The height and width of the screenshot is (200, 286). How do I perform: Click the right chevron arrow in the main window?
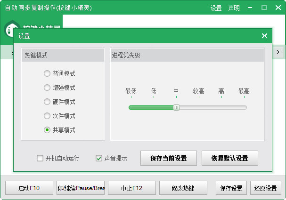[278, 52]
